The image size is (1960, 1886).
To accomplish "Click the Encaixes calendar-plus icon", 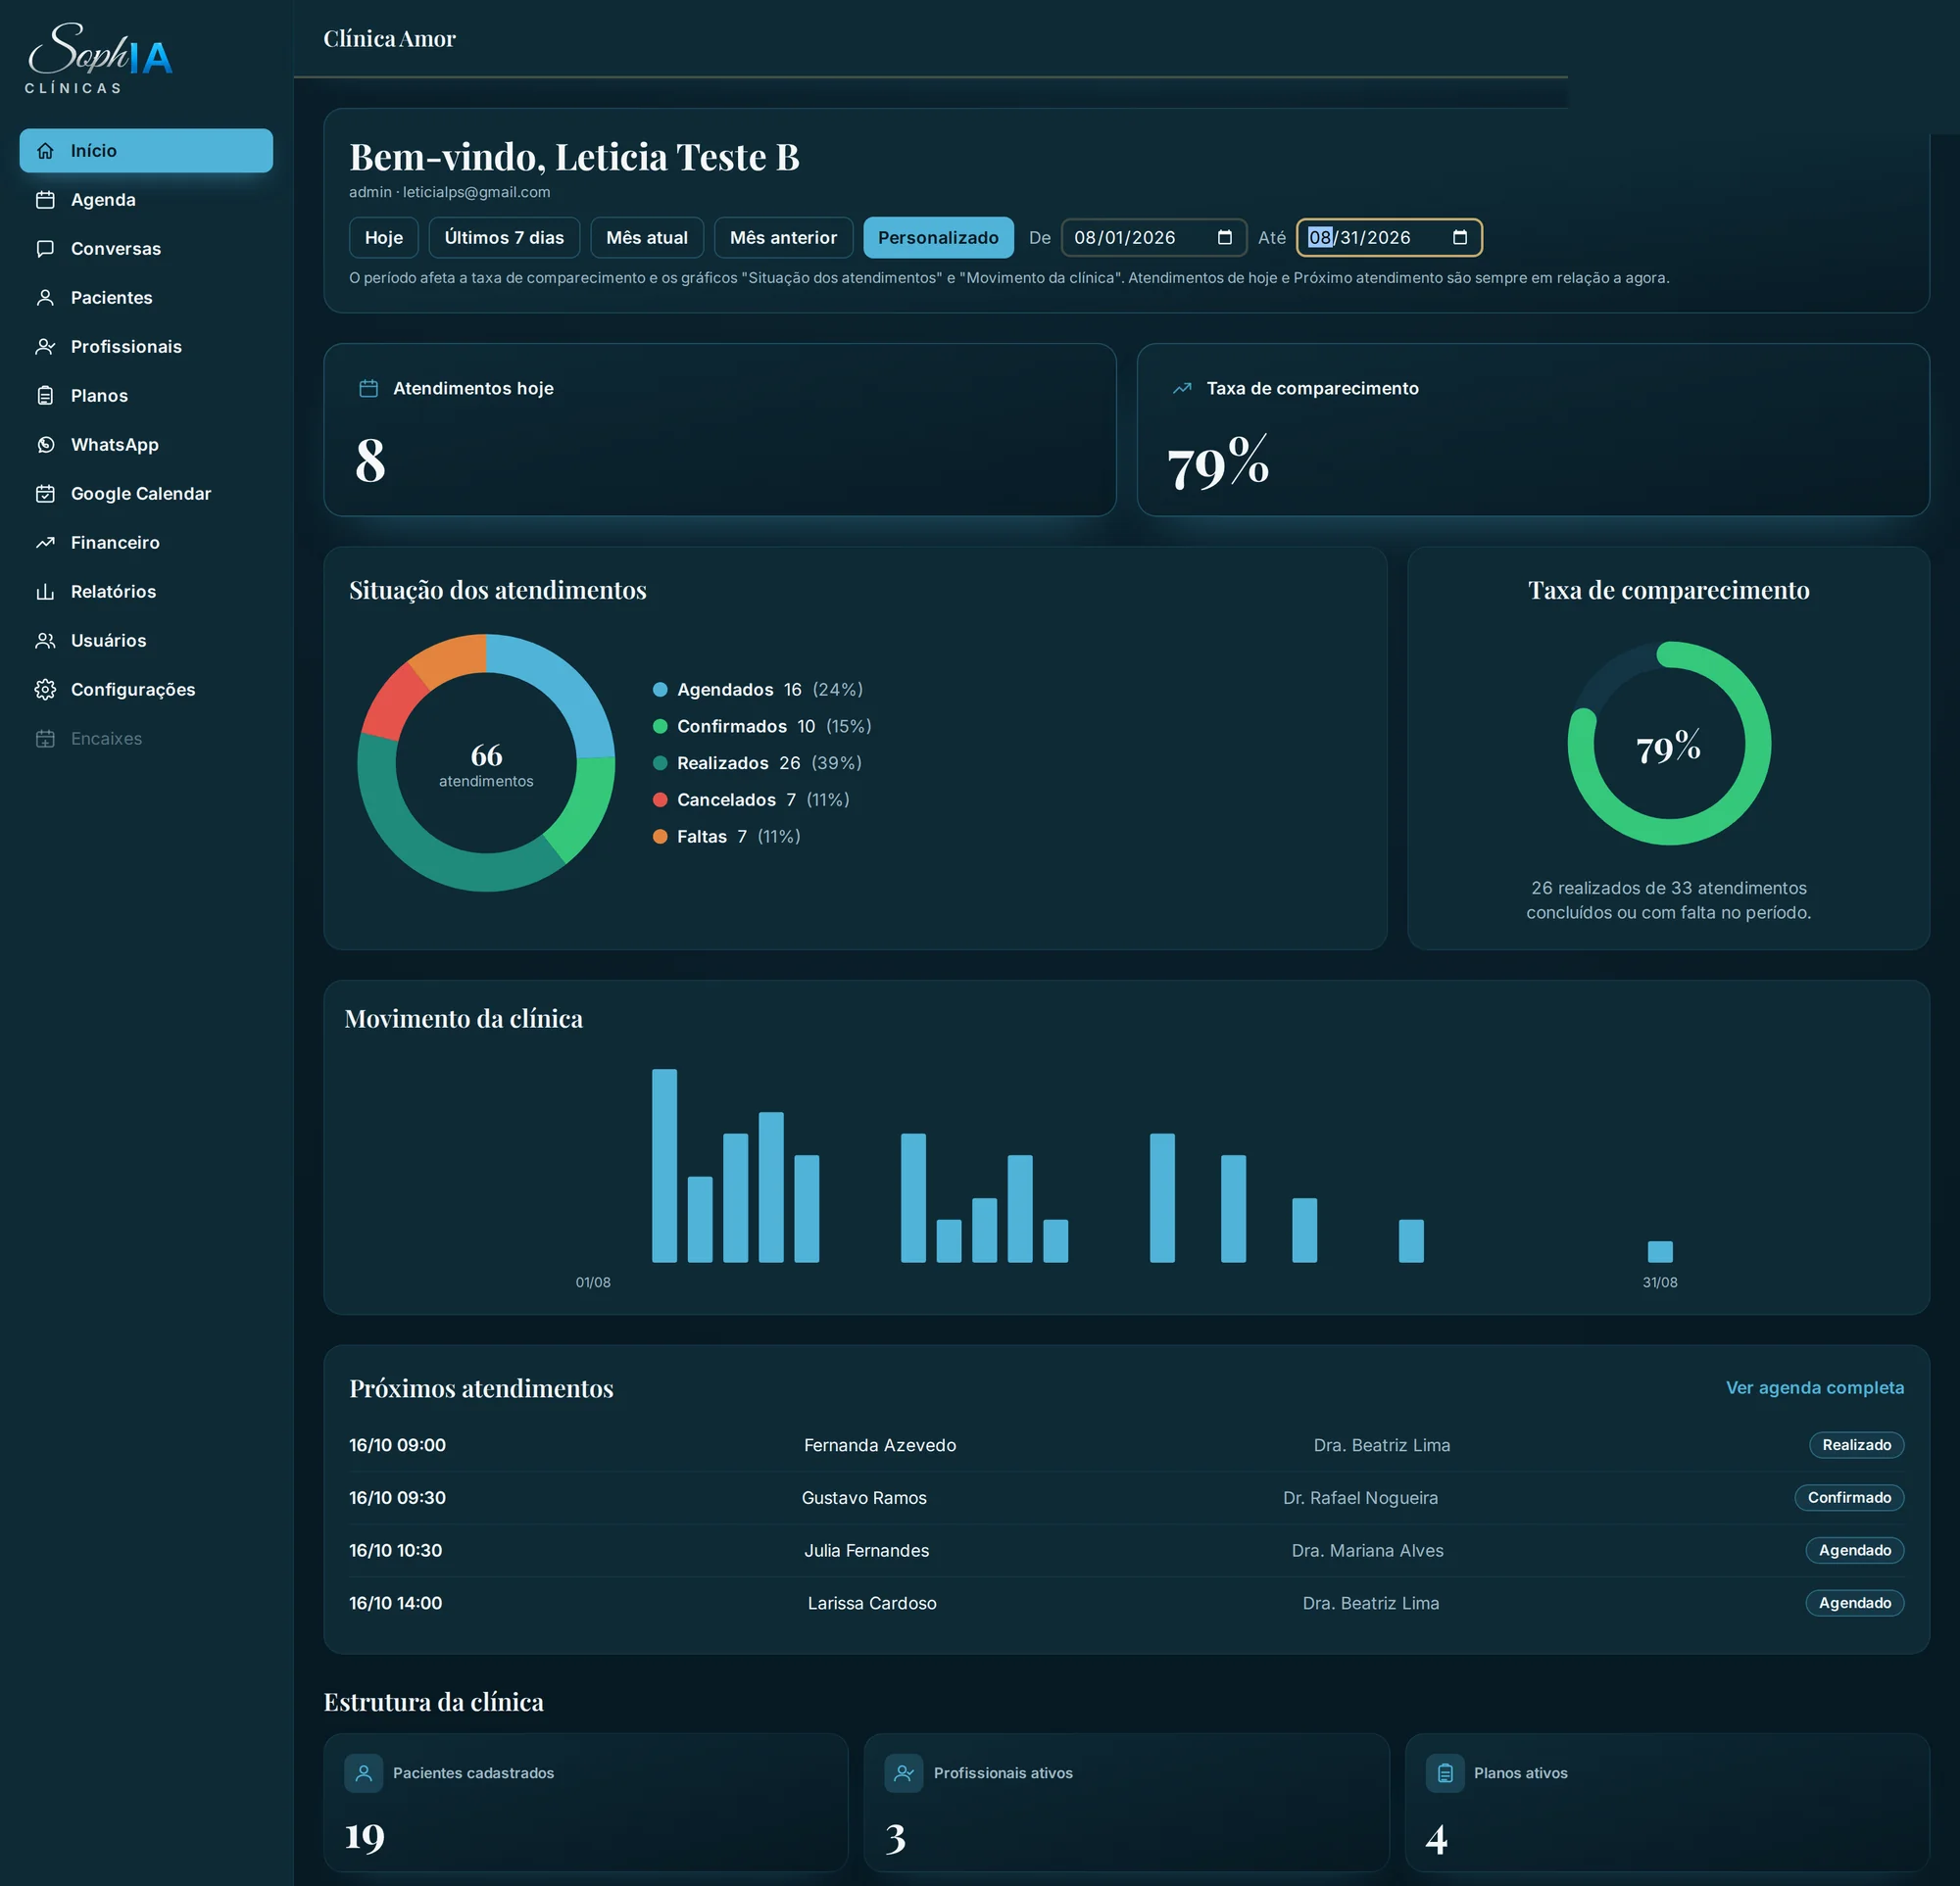I will 45,739.
